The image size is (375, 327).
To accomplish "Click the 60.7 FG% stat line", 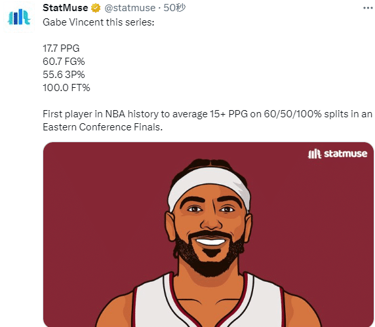I will (64, 62).
